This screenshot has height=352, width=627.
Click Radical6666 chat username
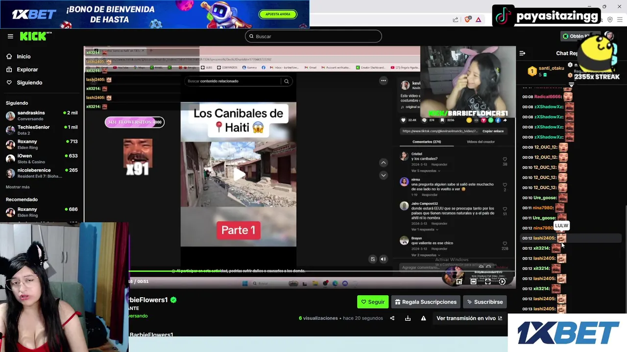pyautogui.click(x=548, y=97)
